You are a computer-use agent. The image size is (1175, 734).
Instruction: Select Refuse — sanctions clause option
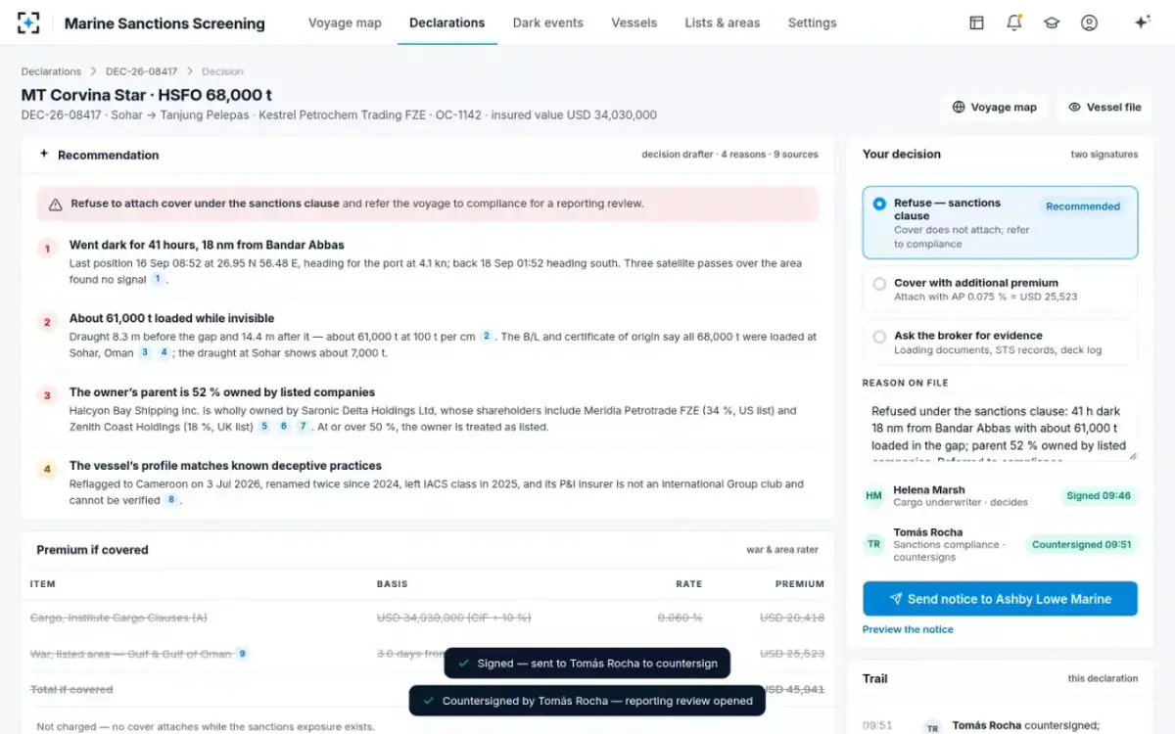tap(1000, 222)
